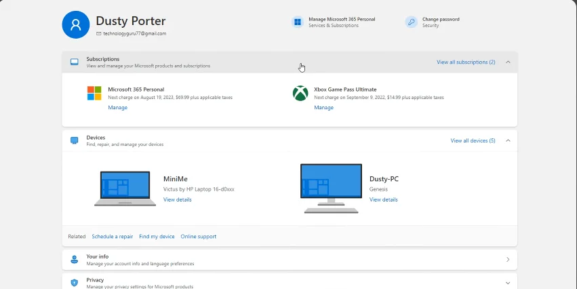
Task: Open View all devices (5)
Action: (x=473, y=140)
